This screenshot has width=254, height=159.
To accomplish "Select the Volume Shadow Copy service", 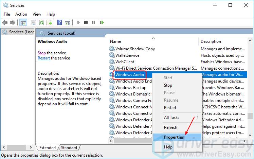I will (135, 49).
